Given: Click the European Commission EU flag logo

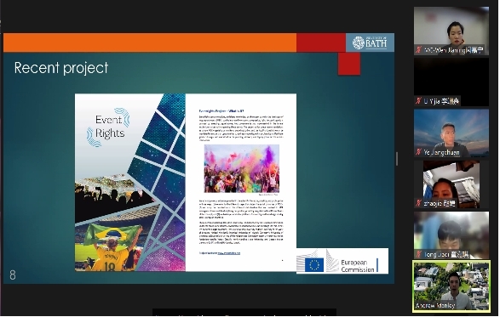Looking at the screenshot, I should tap(314, 264).
